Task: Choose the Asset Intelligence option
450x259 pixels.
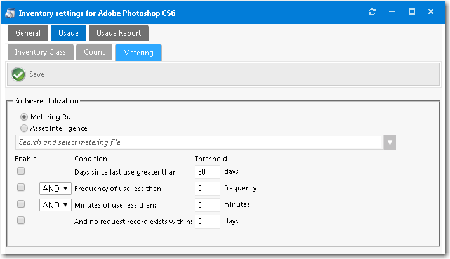Action: (24, 128)
